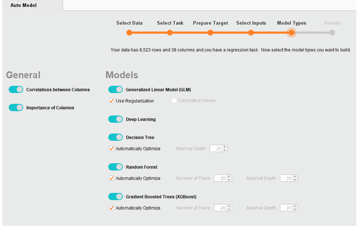359x228 pixels.
Task: Uncheck Decision Tree Automatically Optimize
Action: pyautogui.click(x=111, y=148)
